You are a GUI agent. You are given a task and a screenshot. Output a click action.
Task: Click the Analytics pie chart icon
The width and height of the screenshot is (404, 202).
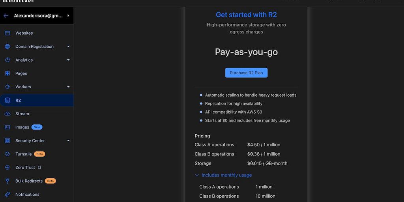pyautogui.click(x=7, y=60)
